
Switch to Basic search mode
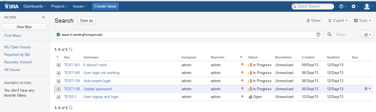341,35
